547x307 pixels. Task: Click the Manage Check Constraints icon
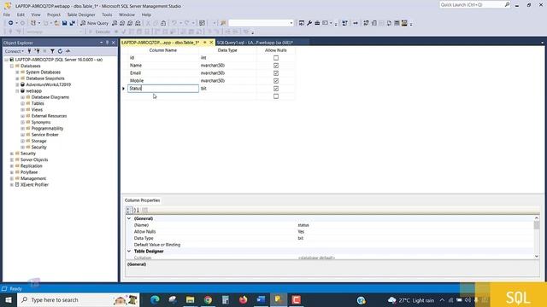pyautogui.click(x=397, y=23)
